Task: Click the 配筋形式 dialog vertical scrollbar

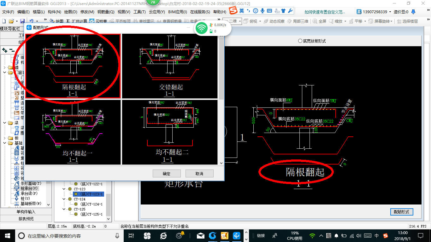Action: point(221,99)
